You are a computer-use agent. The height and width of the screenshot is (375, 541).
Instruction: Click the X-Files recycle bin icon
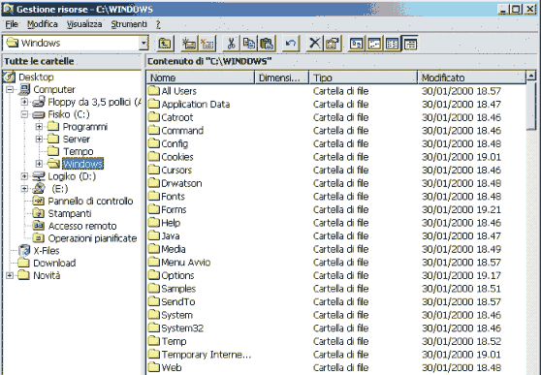click(x=24, y=250)
